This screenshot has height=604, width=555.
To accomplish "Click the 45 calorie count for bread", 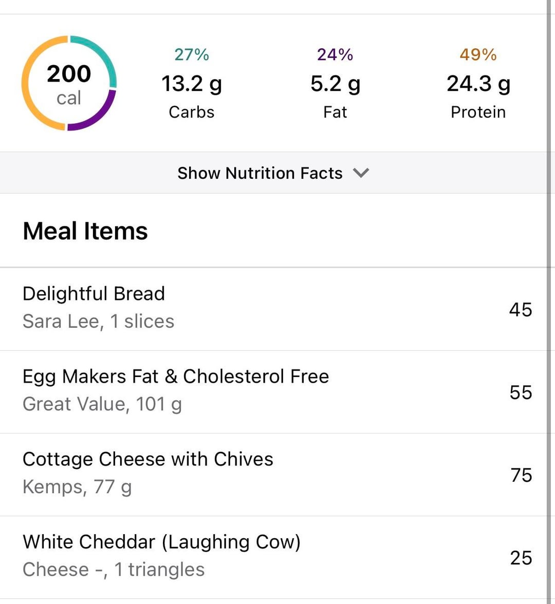I will (x=520, y=310).
